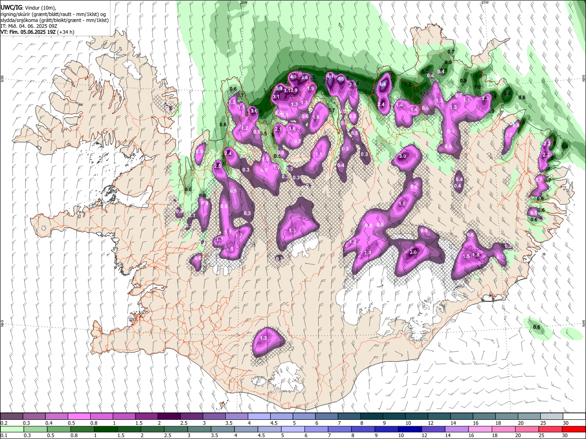Click the "1.3" value in the southern isolated blob

click(263, 338)
